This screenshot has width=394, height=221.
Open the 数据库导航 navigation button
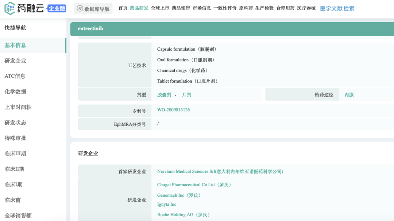[93, 9]
